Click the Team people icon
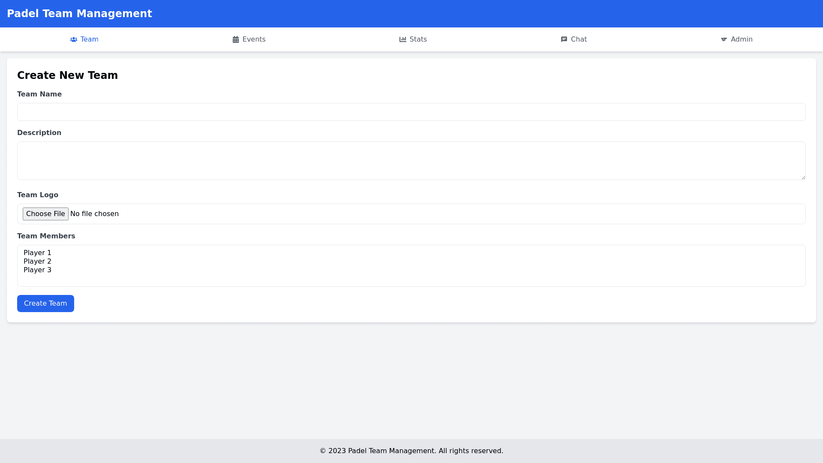 click(74, 39)
